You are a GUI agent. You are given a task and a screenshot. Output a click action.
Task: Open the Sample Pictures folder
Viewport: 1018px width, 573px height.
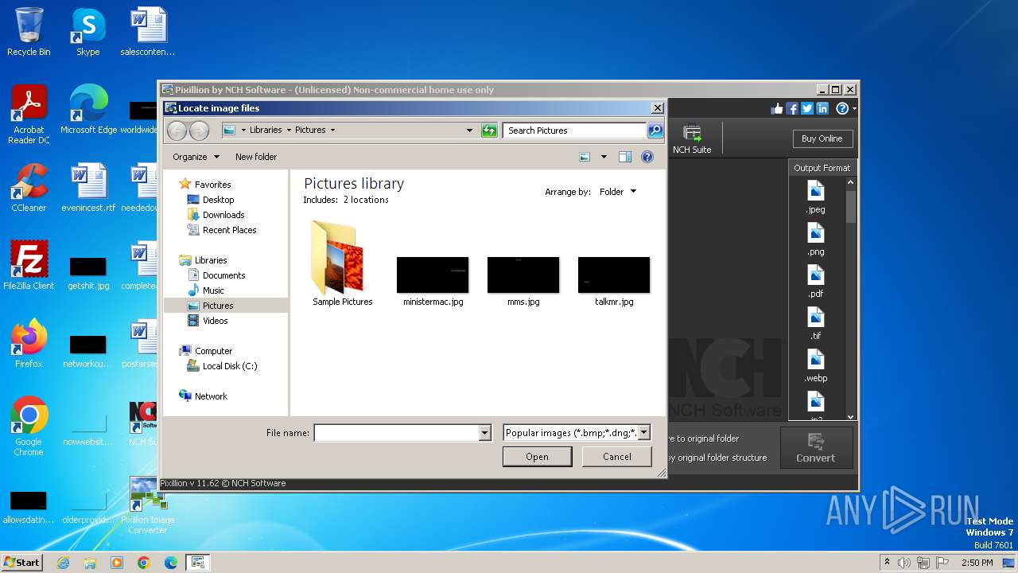pos(343,263)
